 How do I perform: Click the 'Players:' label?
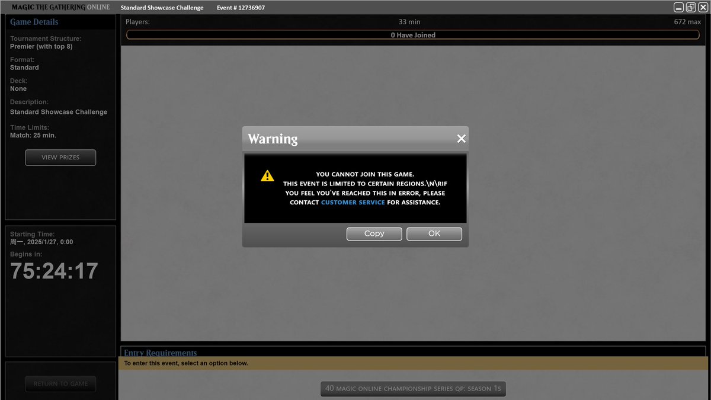pyautogui.click(x=137, y=22)
